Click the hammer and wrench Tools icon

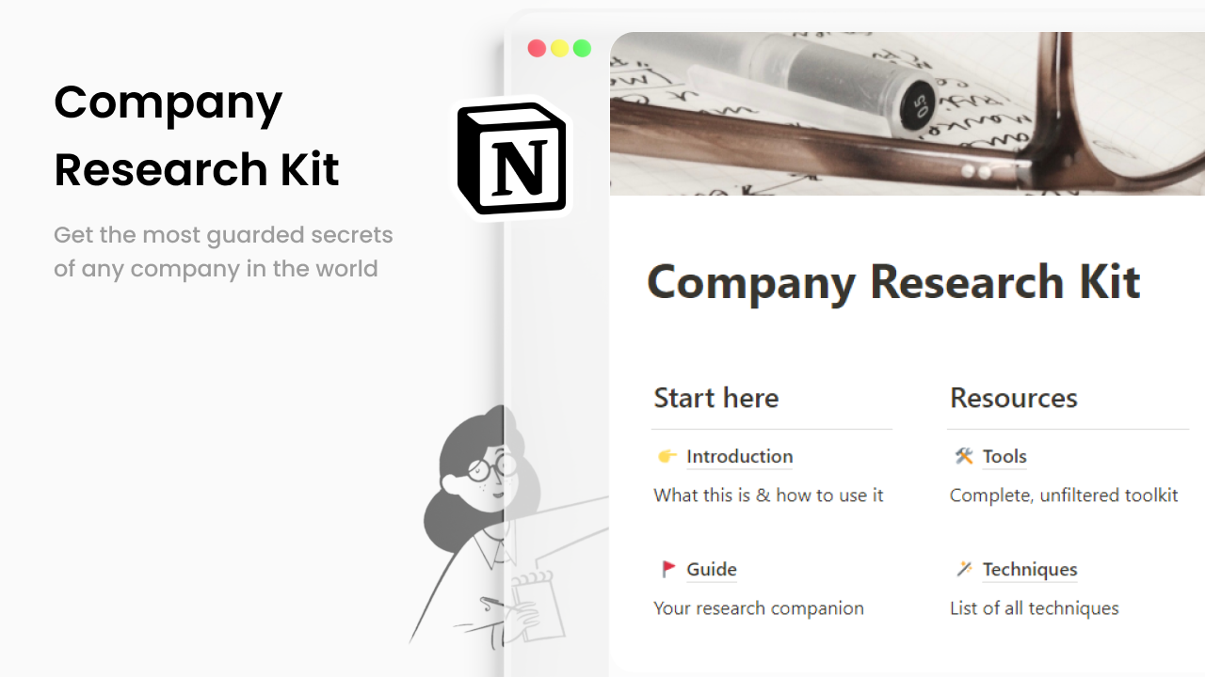click(x=964, y=456)
